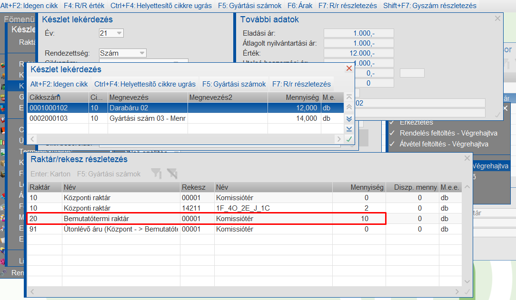Jump to first row in Készlet lekérdezés list
The height and width of the screenshot is (300, 516).
coord(349,97)
